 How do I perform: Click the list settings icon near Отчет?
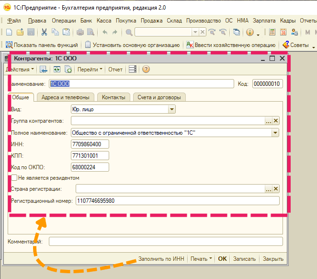(x=133, y=69)
